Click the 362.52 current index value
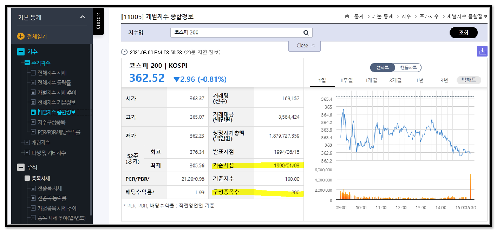 [x=147, y=78]
